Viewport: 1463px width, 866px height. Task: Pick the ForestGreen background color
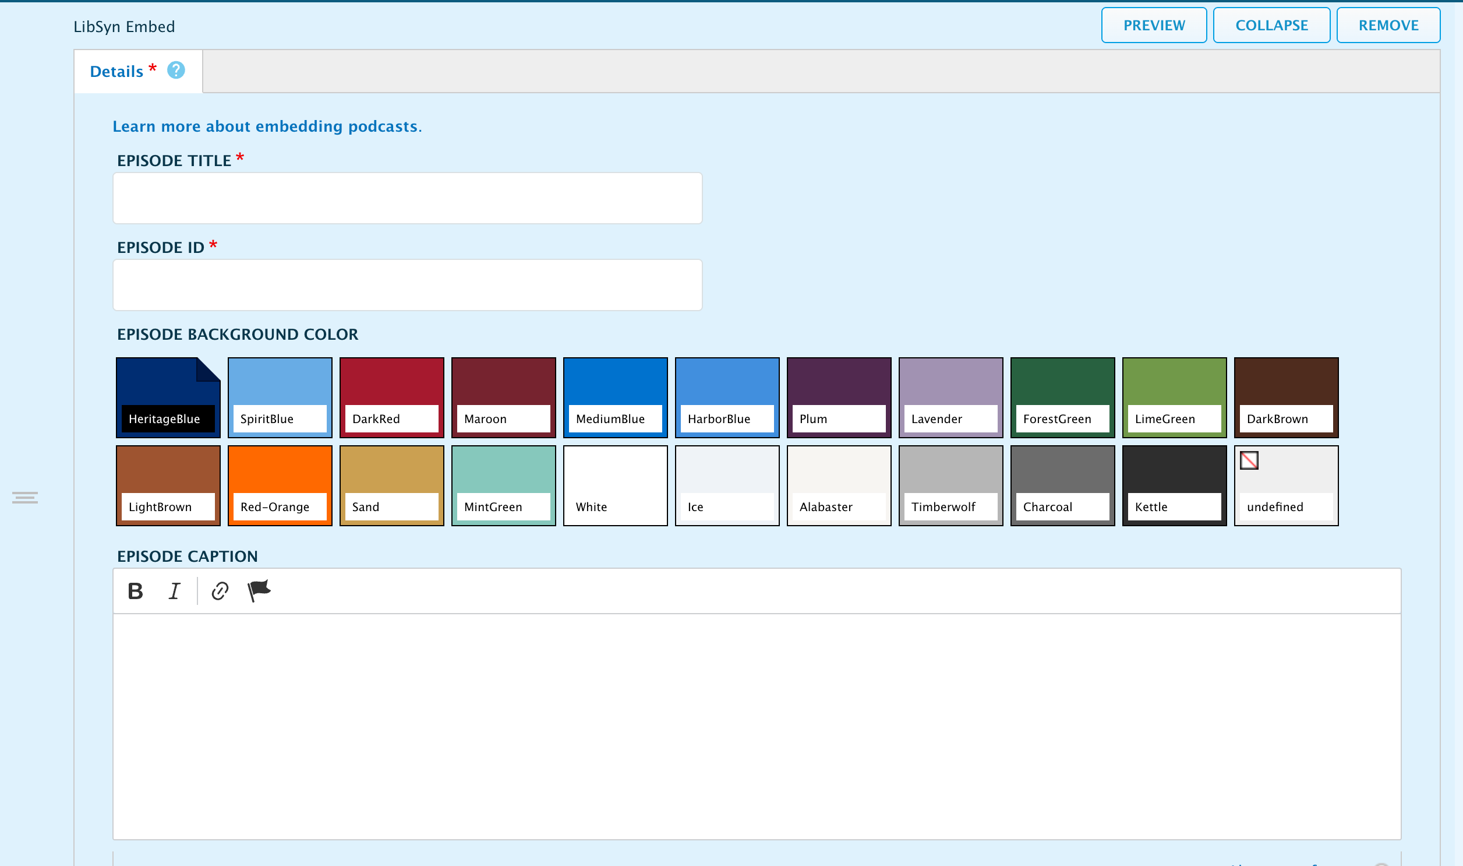1062,397
